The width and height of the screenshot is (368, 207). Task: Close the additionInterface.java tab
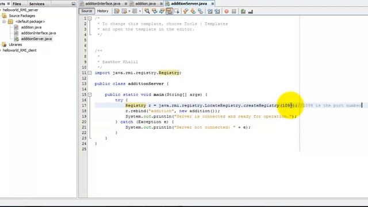126,4
